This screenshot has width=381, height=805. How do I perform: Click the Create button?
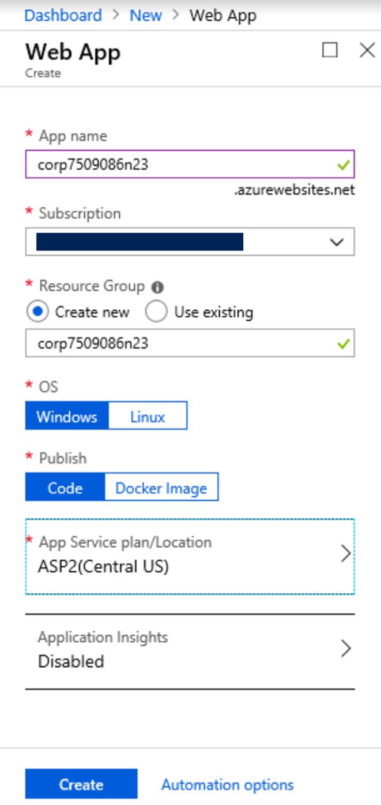tap(81, 784)
